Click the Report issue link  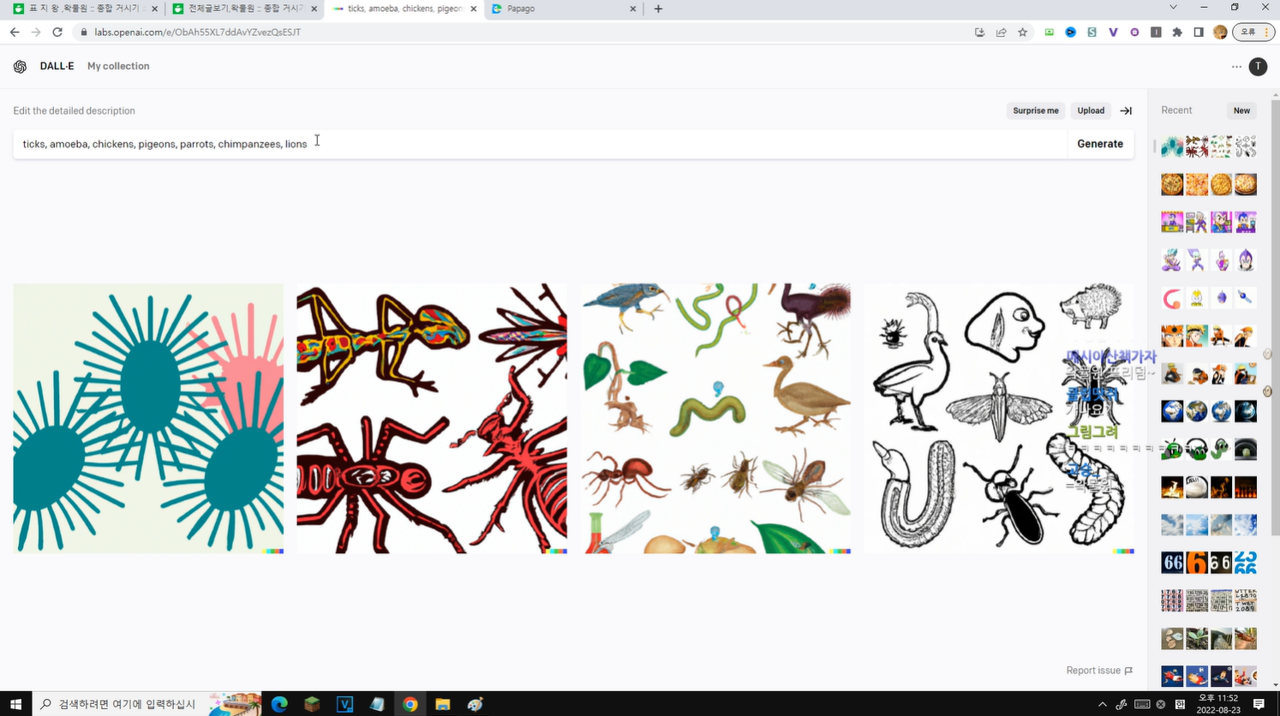coord(1099,671)
